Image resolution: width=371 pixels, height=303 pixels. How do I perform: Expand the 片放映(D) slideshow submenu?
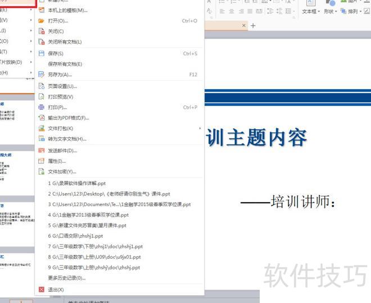point(31,62)
